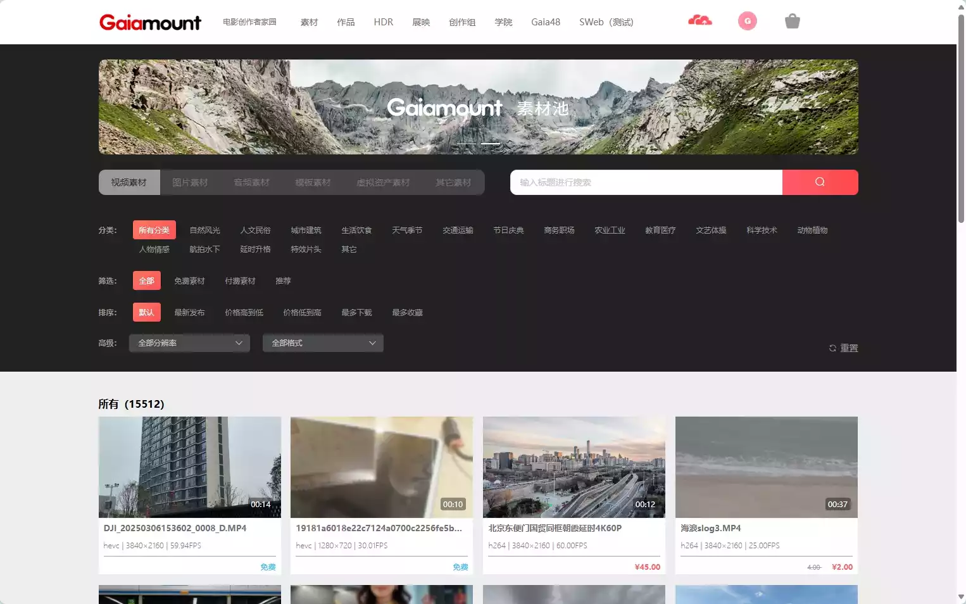Filter by the 天气季节 category
Viewport: 966px width, 604px height.
pyautogui.click(x=408, y=230)
